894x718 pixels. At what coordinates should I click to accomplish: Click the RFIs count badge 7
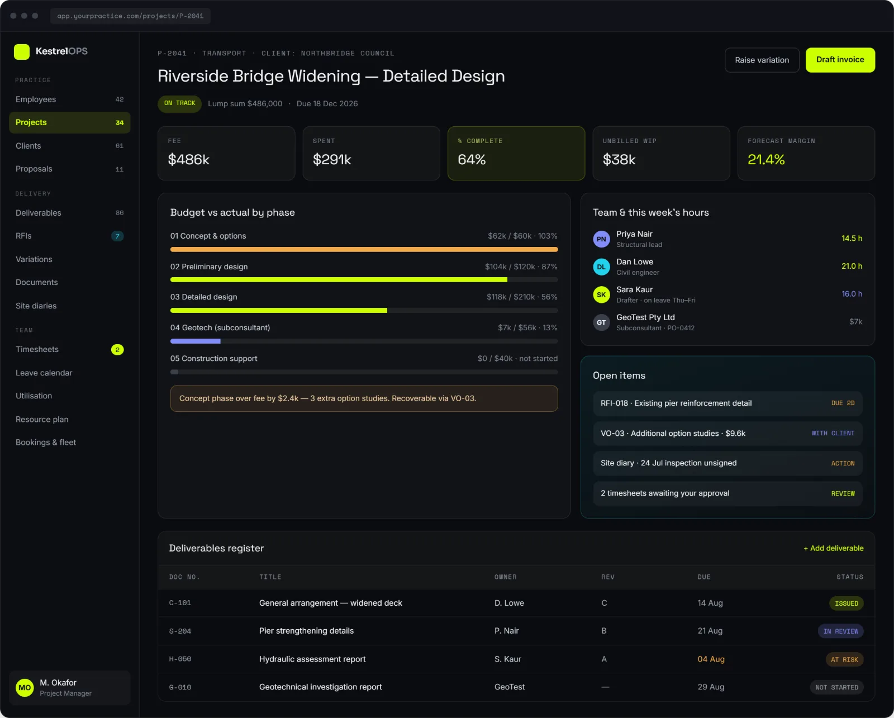coord(117,236)
